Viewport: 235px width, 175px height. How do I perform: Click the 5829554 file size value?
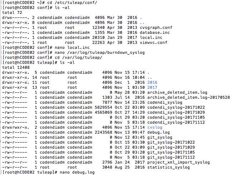[x=103, y=108]
